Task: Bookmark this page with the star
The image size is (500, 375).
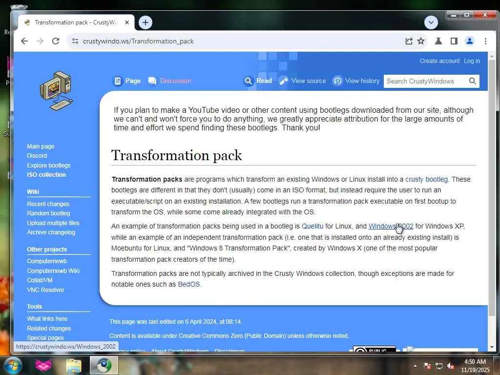Action: point(421,41)
